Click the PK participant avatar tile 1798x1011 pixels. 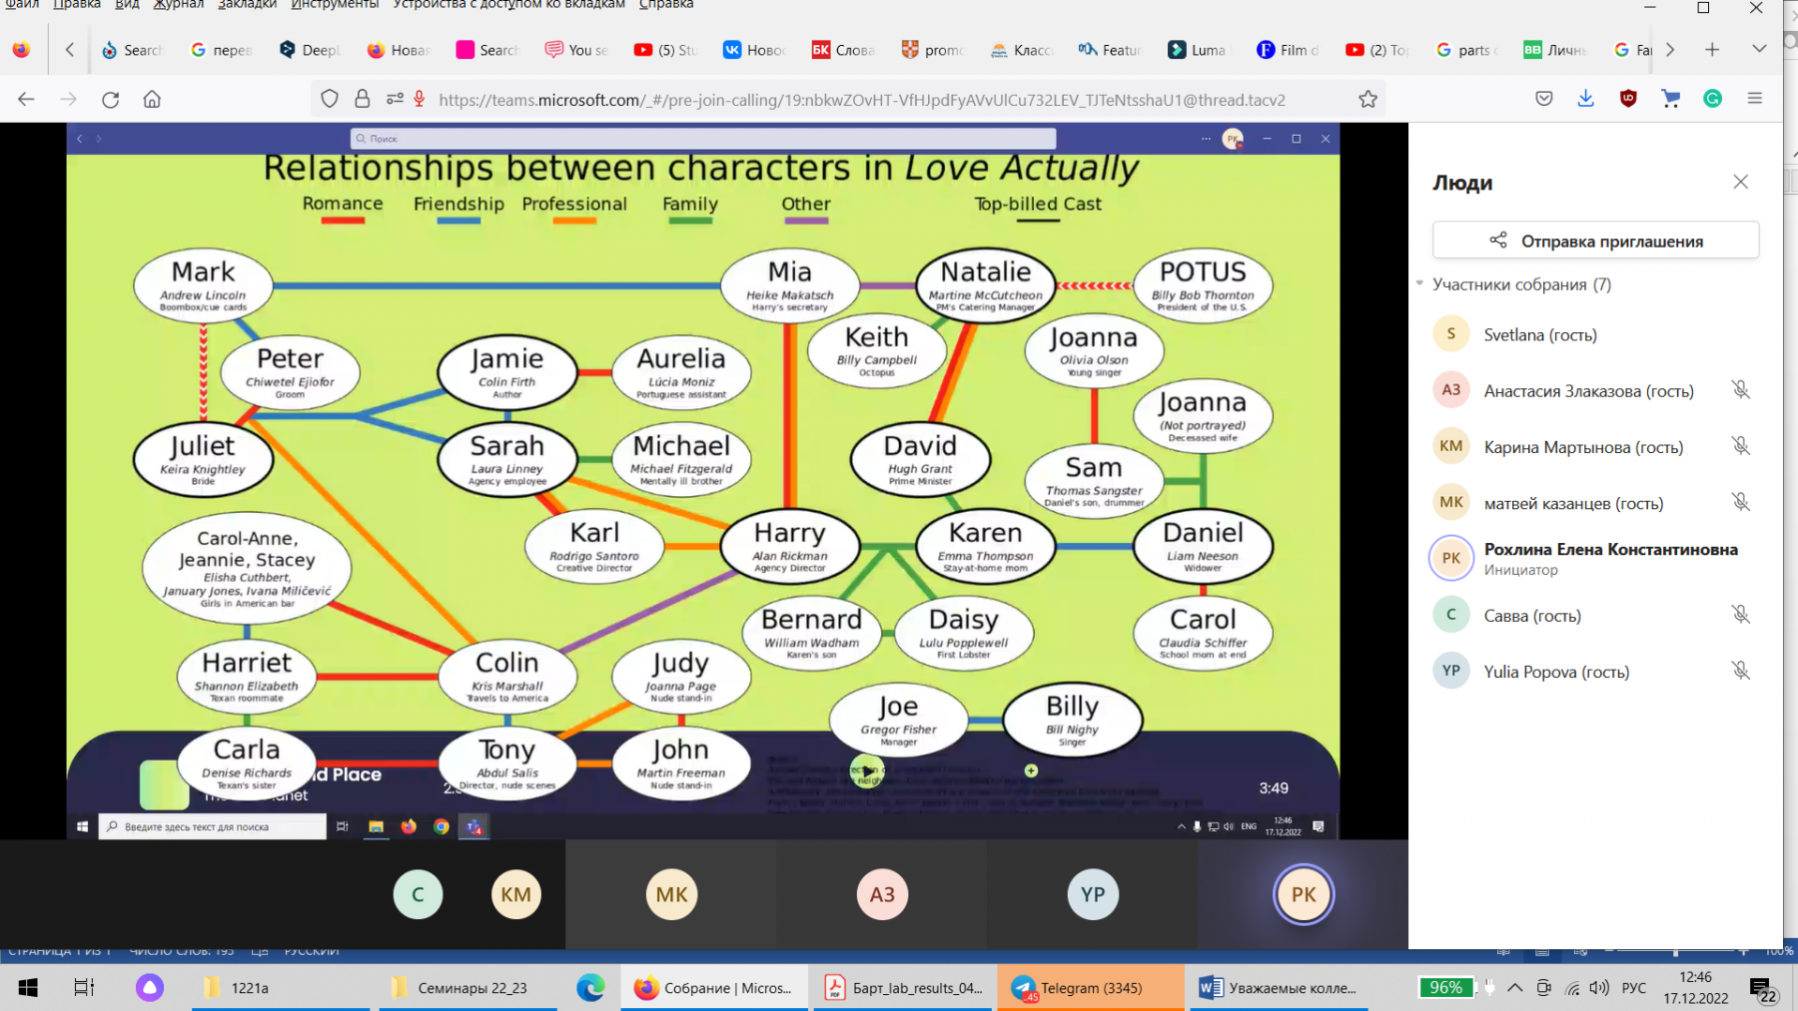point(1304,894)
